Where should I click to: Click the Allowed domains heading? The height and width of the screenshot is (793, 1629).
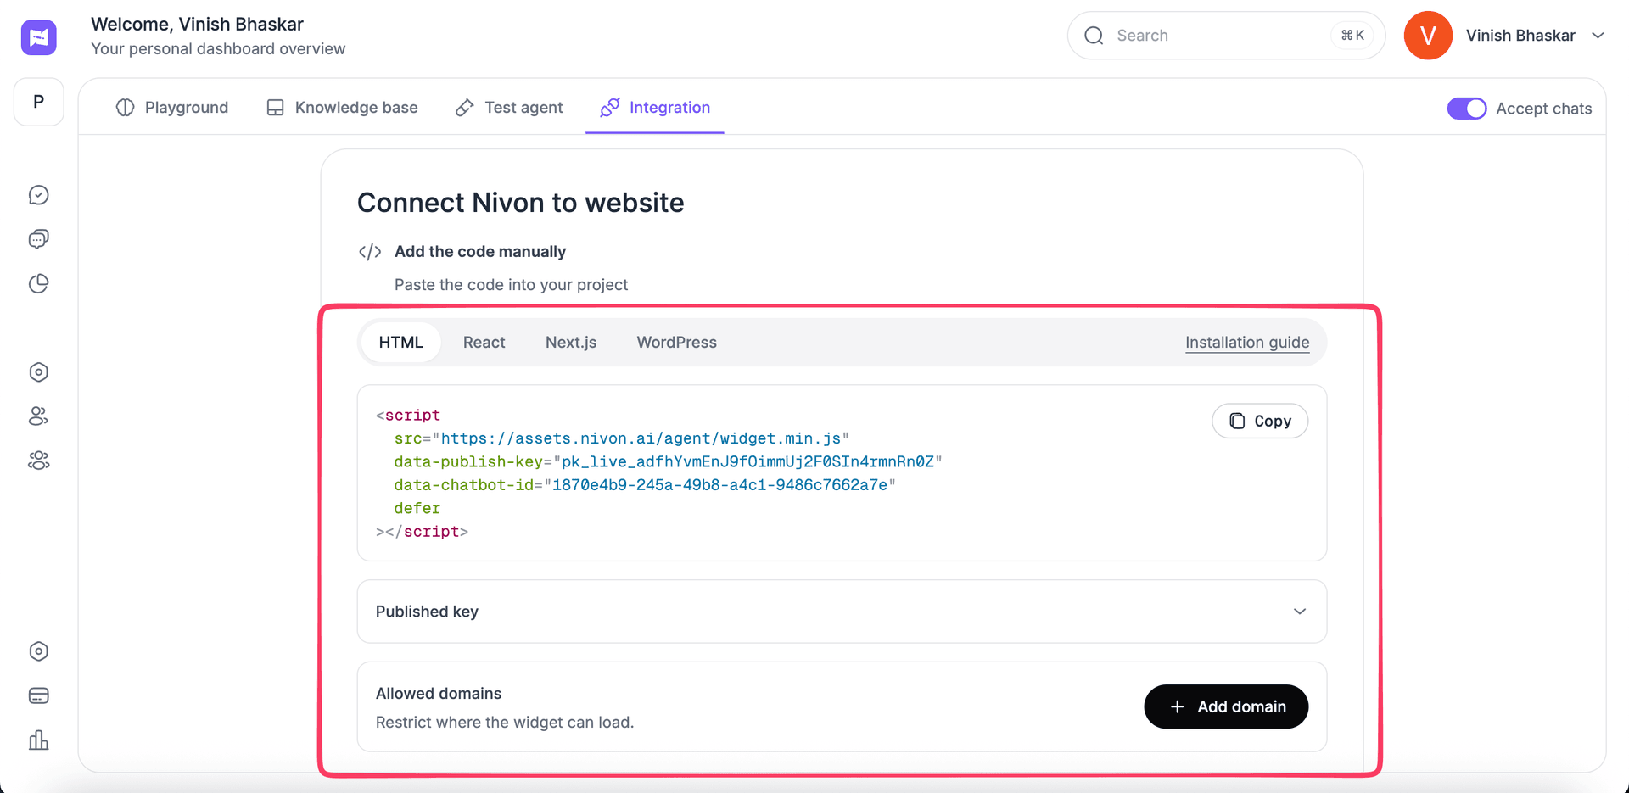pos(439,694)
